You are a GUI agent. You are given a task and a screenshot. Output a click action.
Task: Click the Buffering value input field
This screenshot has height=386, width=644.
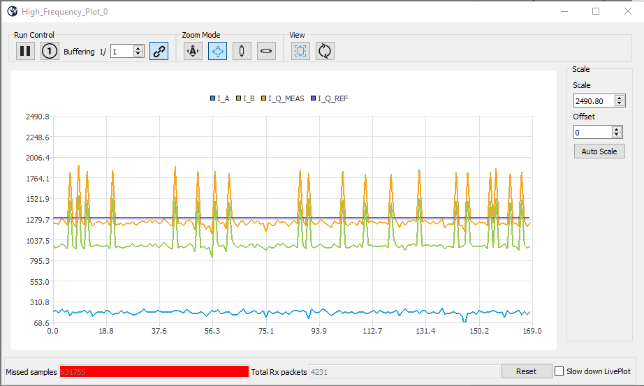click(122, 52)
